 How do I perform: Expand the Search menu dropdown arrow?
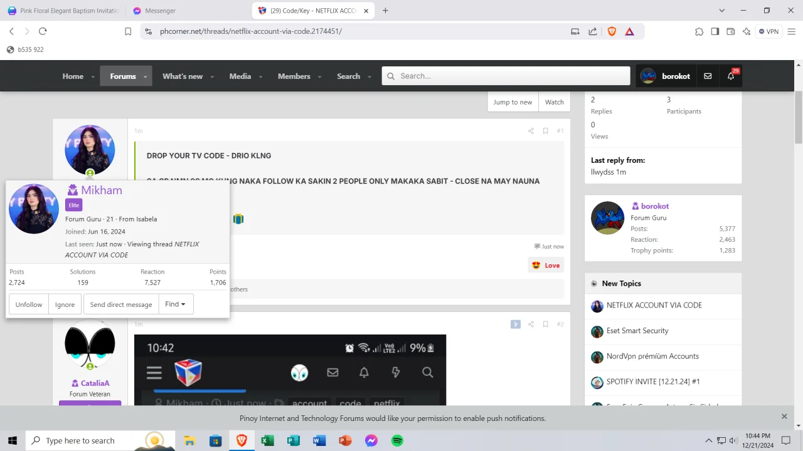(x=370, y=76)
